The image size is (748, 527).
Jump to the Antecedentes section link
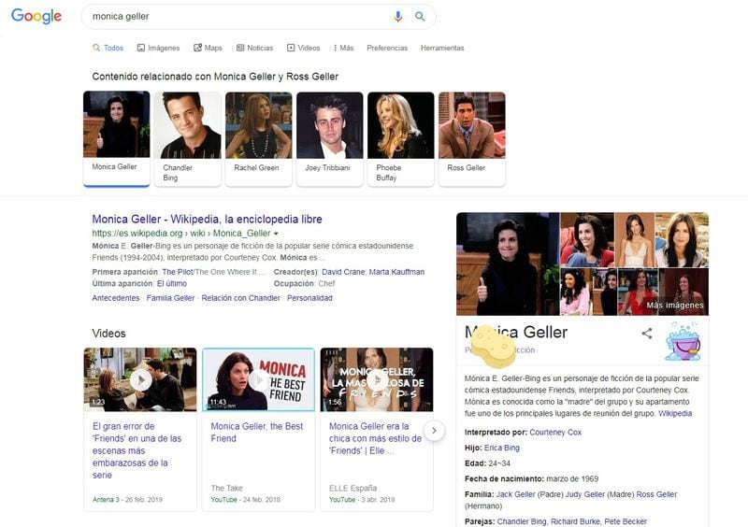(x=116, y=298)
